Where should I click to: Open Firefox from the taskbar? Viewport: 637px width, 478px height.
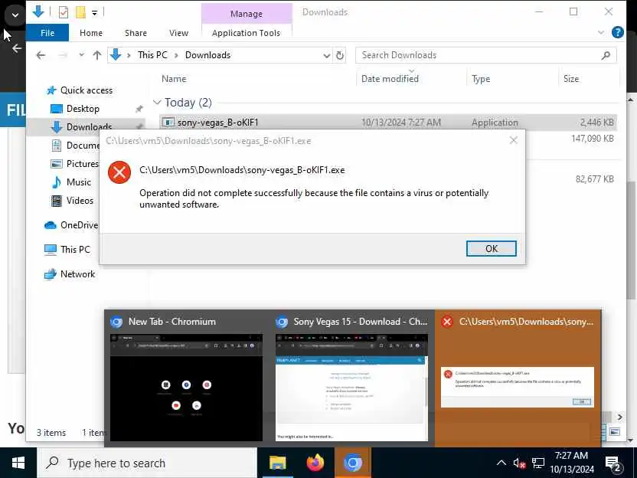coord(315,463)
